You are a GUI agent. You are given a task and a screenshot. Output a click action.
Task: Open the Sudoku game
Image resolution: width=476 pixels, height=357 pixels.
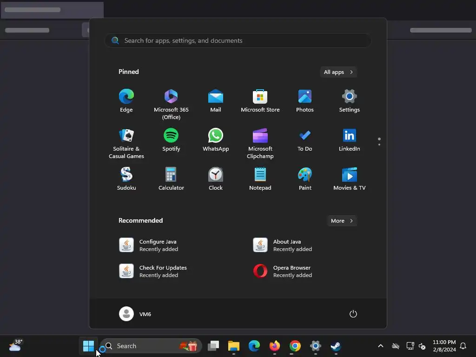point(126,179)
